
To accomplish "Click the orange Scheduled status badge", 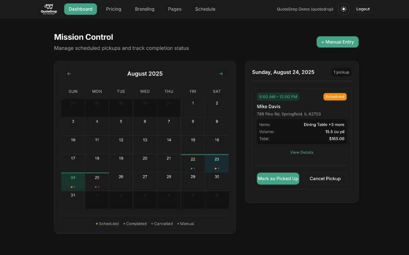I will click(x=335, y=97).
